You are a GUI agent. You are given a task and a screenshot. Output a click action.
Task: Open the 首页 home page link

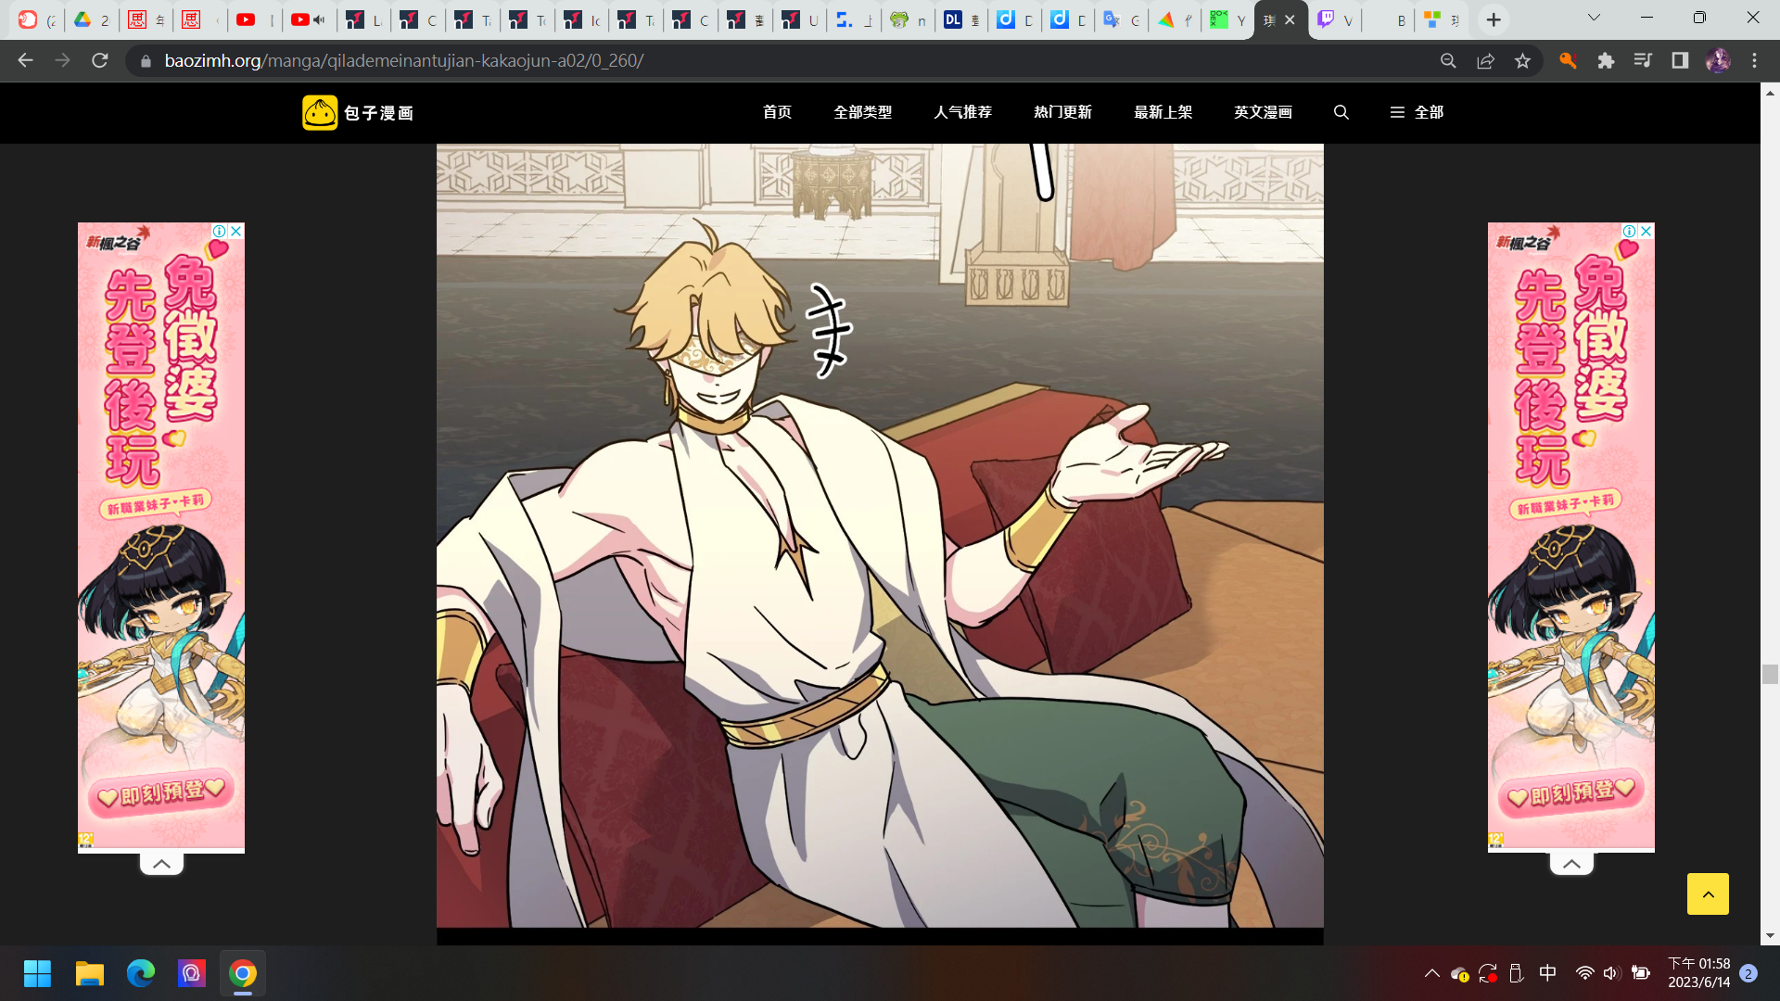coord(777,112)
